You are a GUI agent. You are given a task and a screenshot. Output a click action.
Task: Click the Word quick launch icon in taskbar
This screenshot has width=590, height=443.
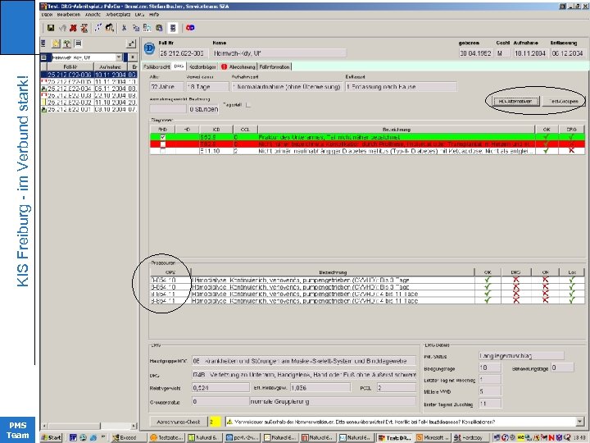click(73, 437)
